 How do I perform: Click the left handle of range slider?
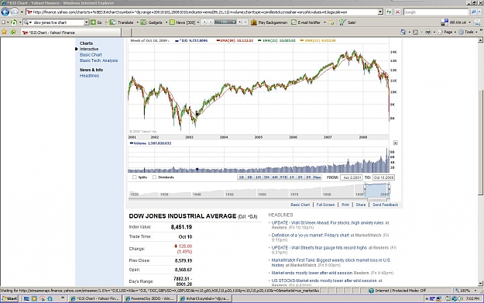coord(365,189)
